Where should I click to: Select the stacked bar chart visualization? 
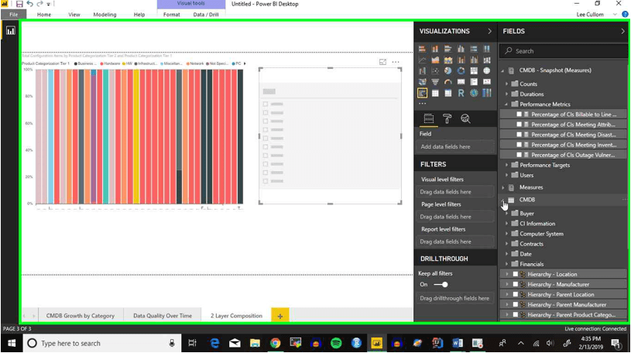422,49
